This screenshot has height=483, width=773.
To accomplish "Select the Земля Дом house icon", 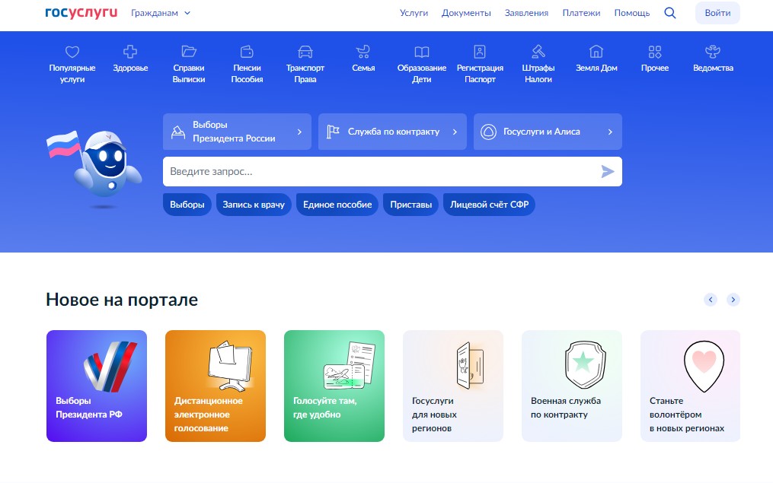I will coord(596,52).
